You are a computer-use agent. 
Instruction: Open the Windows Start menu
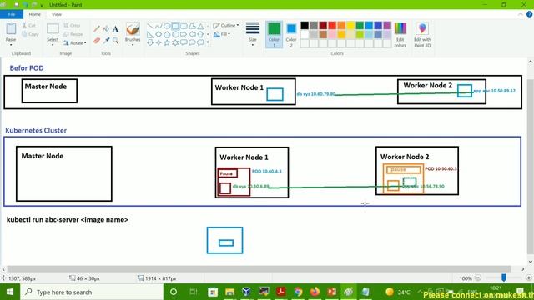pos(10,292)
